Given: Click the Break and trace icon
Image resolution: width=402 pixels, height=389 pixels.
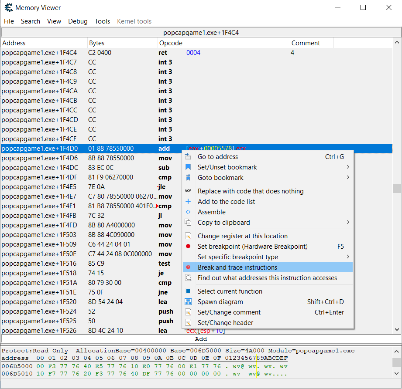Looking at the screenshot, I should coord(188,267).
